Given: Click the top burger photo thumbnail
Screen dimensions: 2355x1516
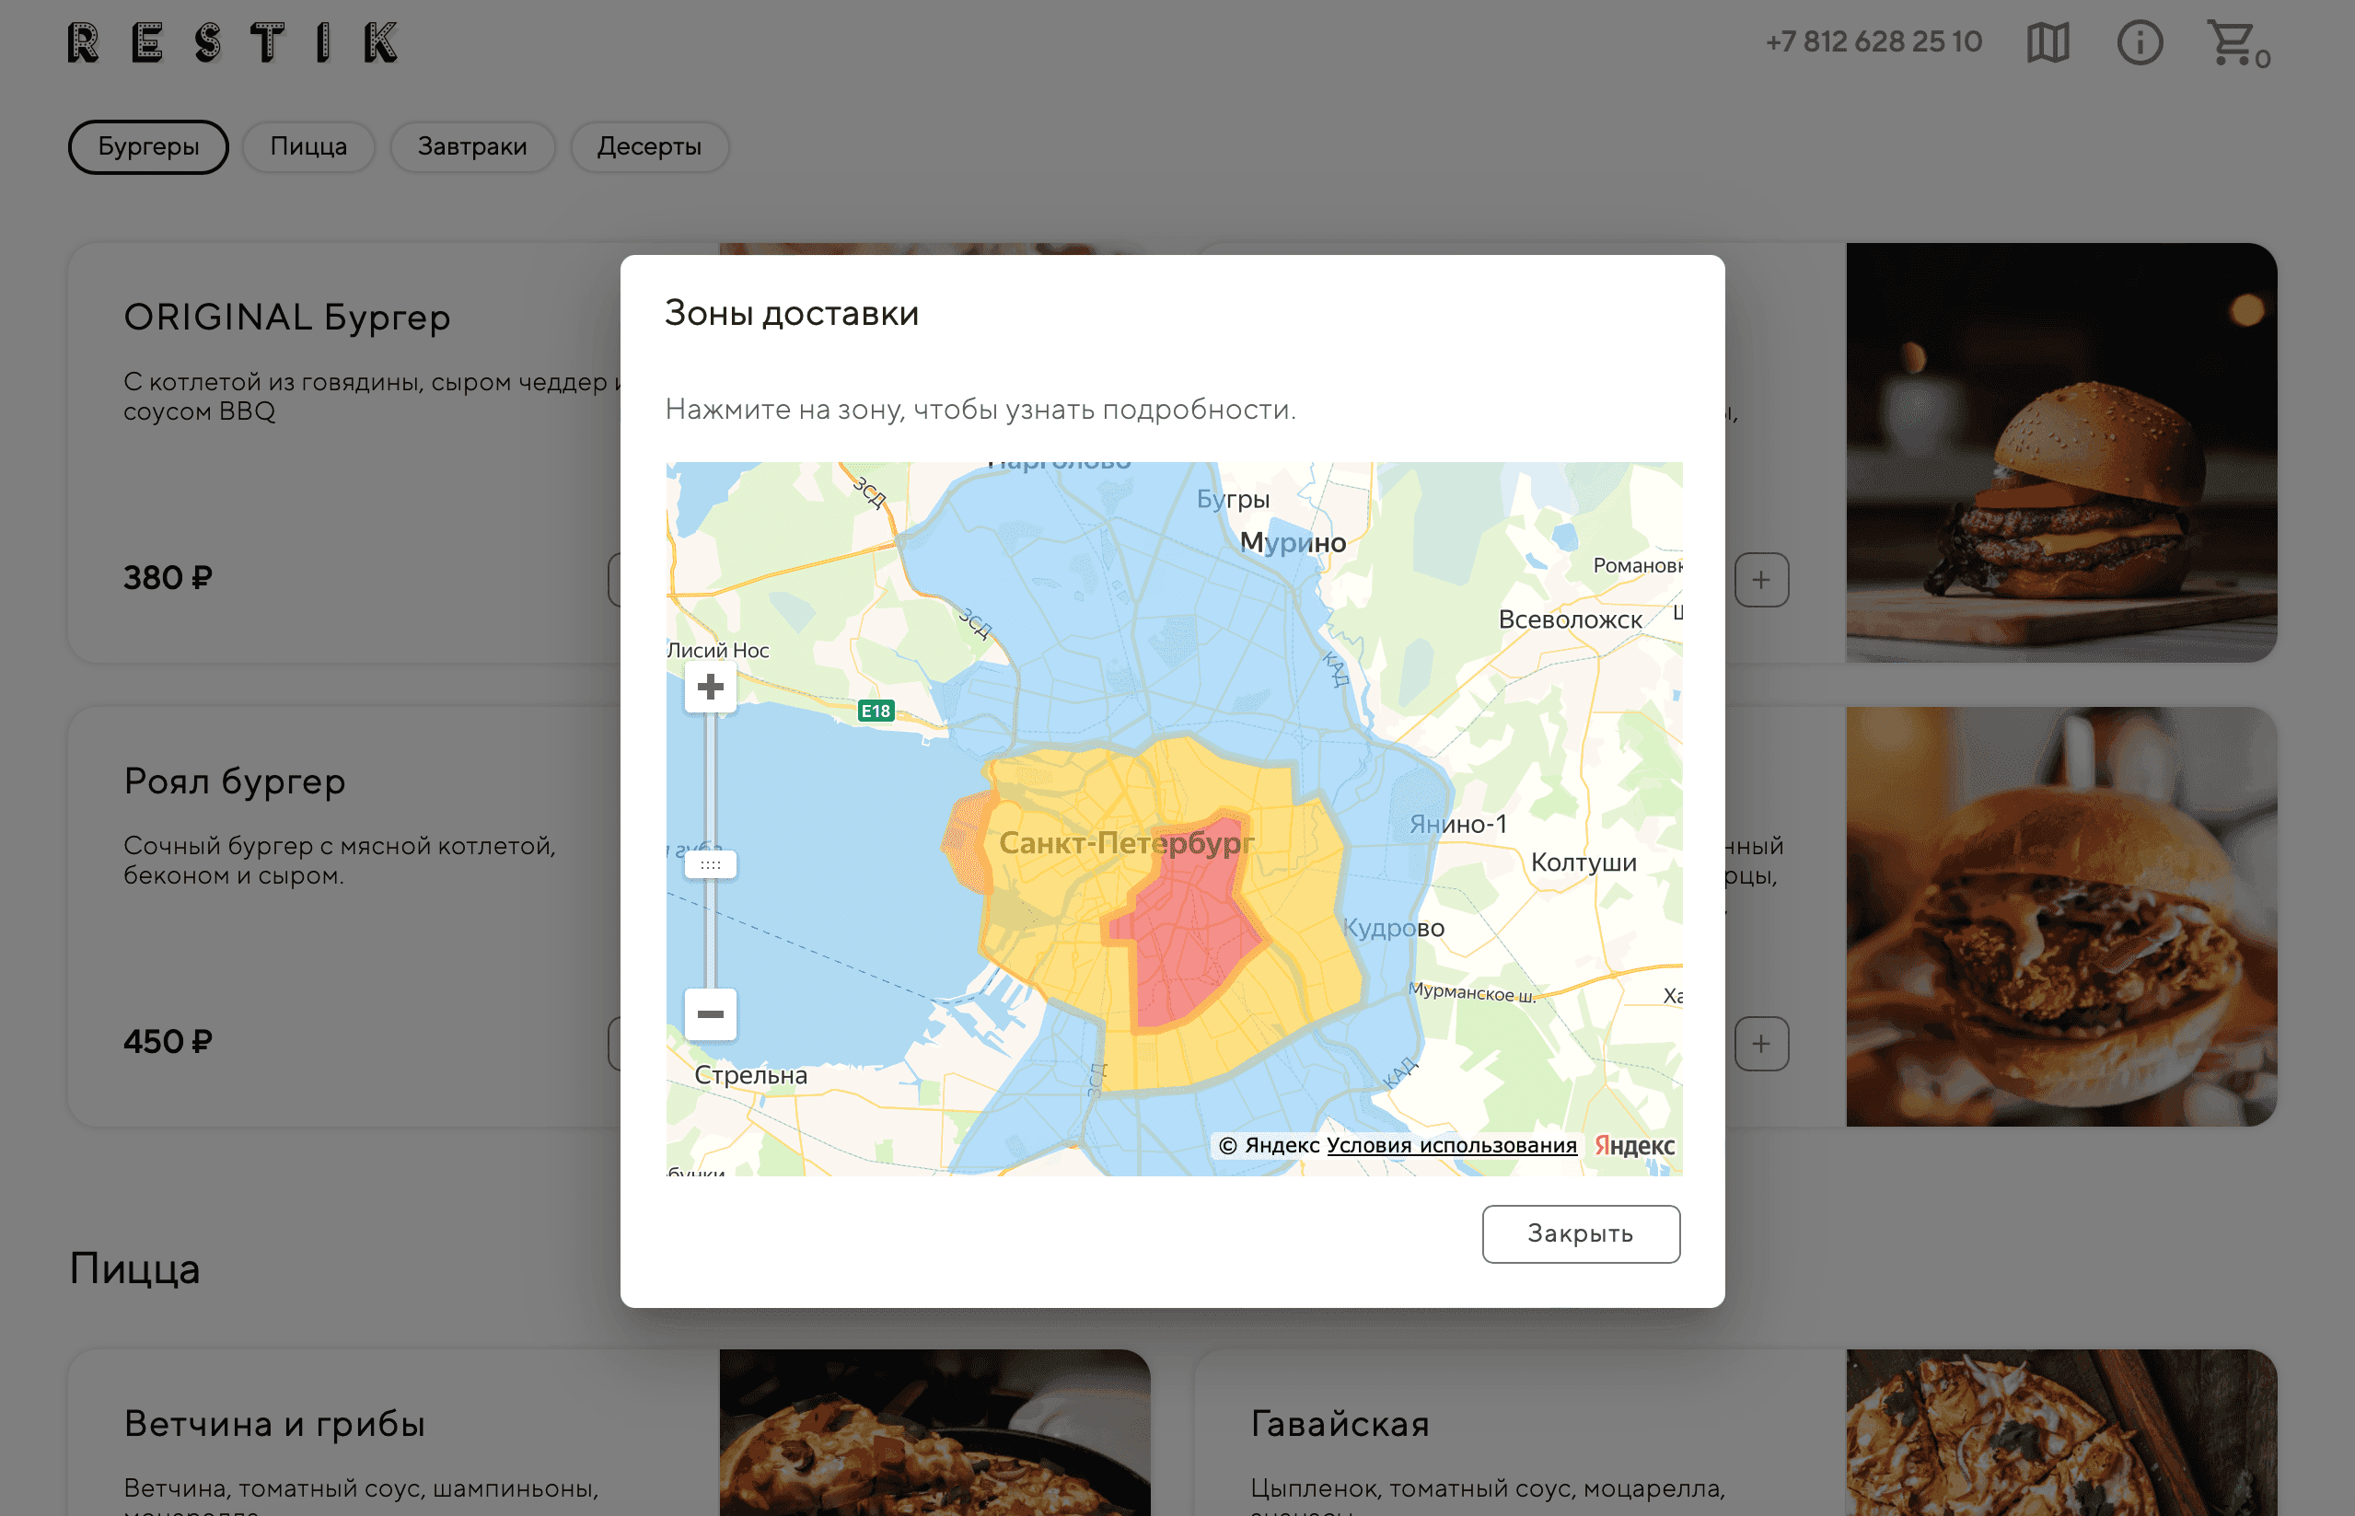Looking at the screenshot, I should coord(2060,453).
